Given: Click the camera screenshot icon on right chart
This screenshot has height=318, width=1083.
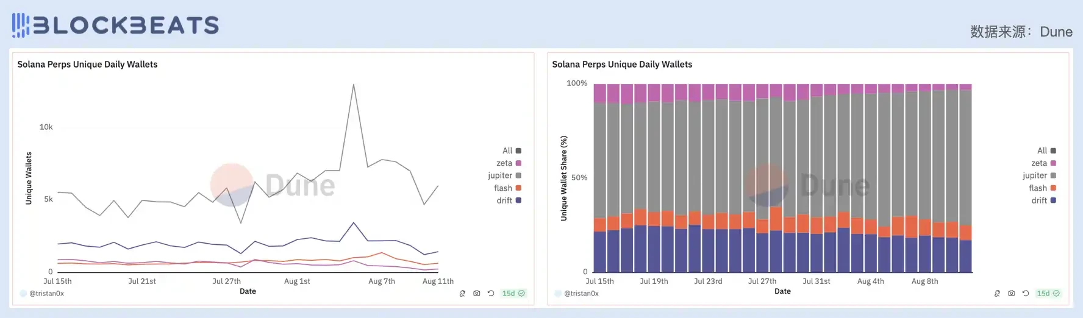Looking at the screenshot, I should point(1012,293).
